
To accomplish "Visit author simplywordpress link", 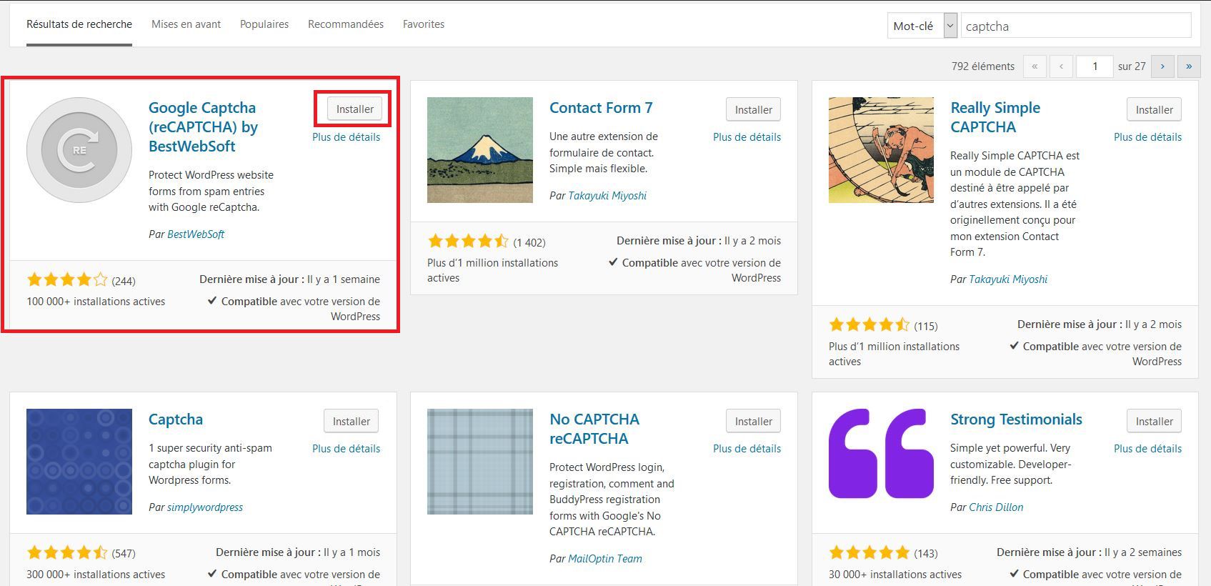I will 205,507.
